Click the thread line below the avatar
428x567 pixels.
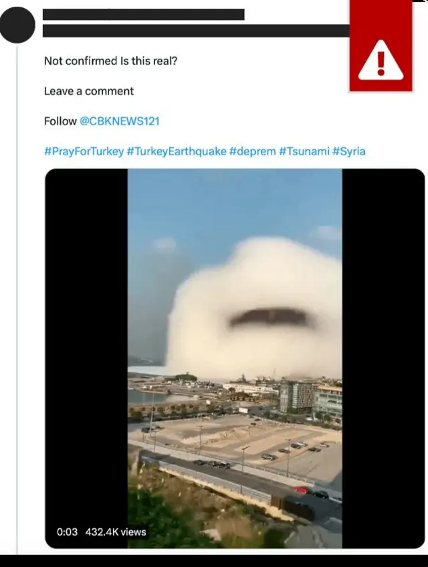click(17, 268)
